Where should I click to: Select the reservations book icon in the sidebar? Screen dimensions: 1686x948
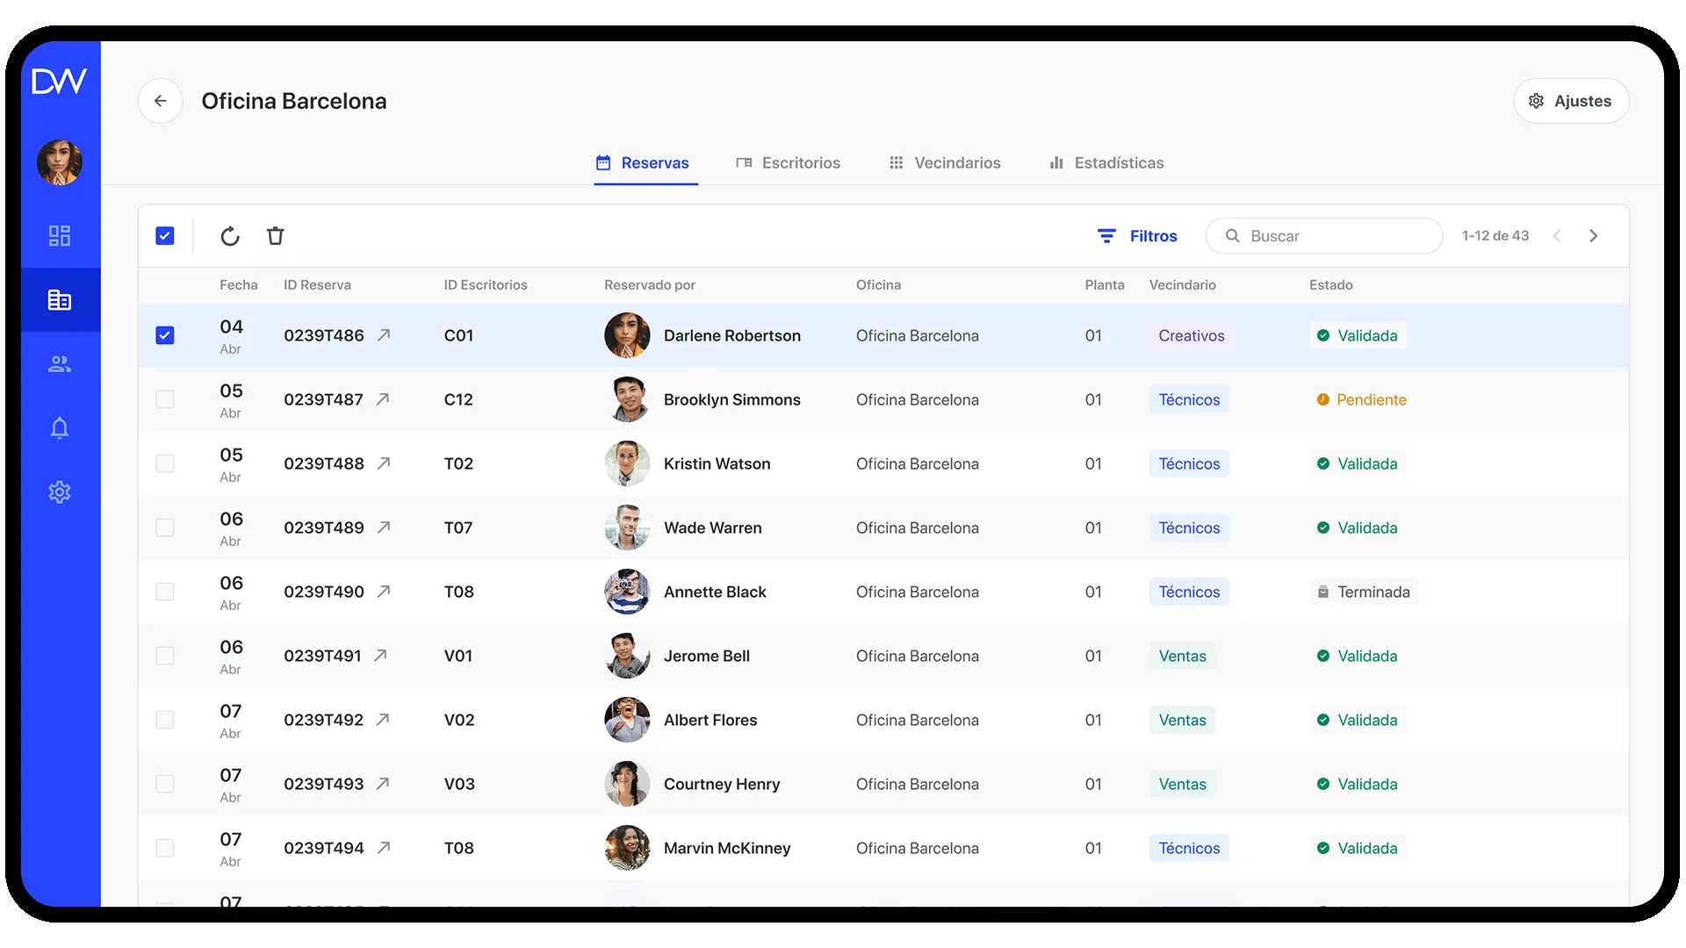click(x=60, y=299)
